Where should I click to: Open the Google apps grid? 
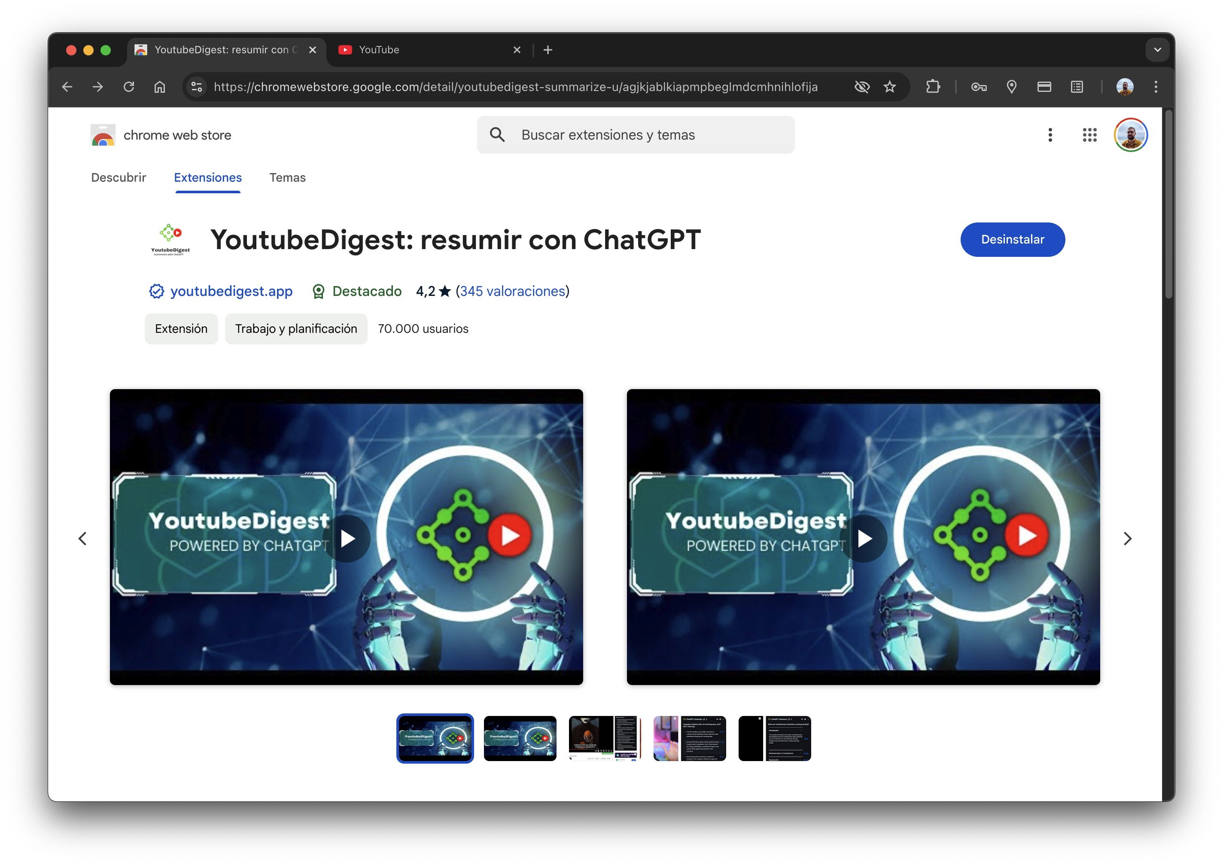click(x=1089, y=135)
